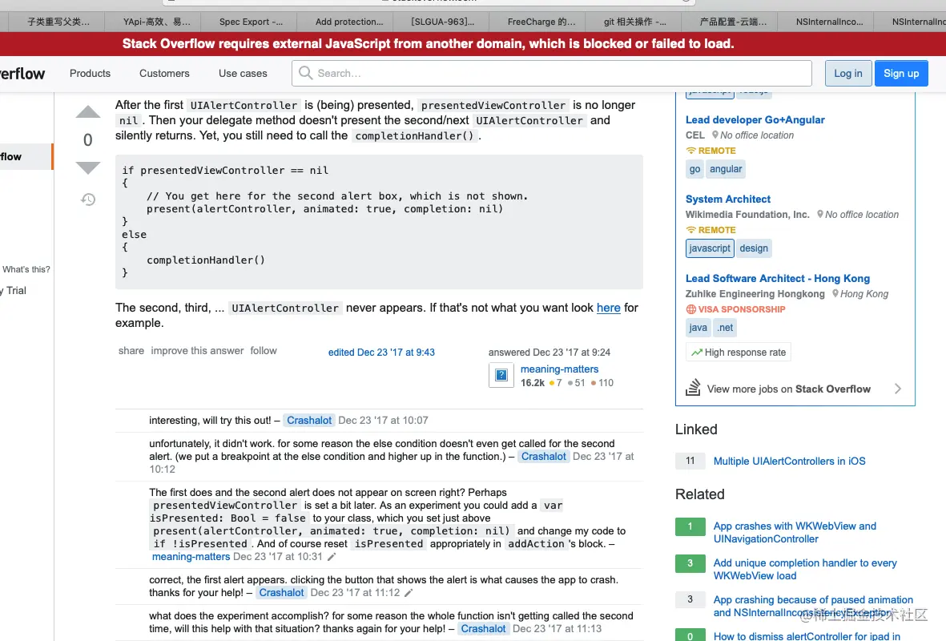The width and height of the screenshot is (946, 641).
Task: Select the go tag
Action: pyautogui.click(x=695, y=169)
